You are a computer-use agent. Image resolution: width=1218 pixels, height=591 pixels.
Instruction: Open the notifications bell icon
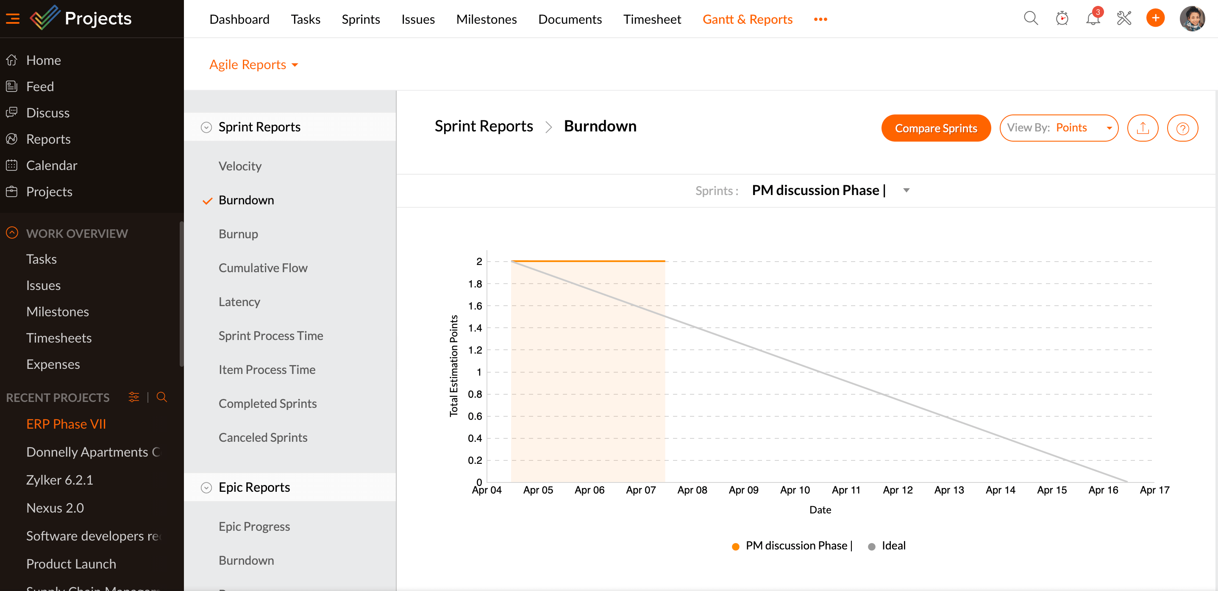(x=1093, y=19)
